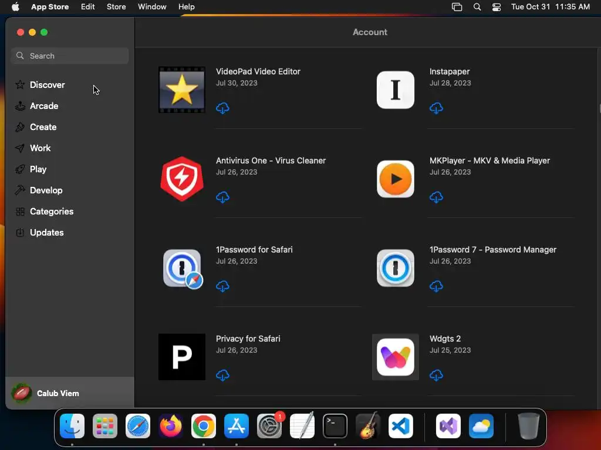601x450 pixels.
Task: Click App Store icon in Dock
Action: pos(237,426)
